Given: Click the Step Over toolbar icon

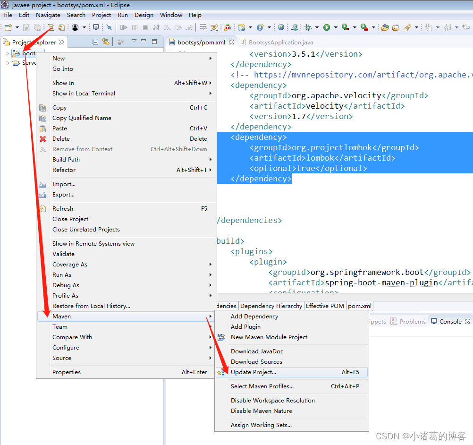Looking at the screenshot, I should (178, 27).
